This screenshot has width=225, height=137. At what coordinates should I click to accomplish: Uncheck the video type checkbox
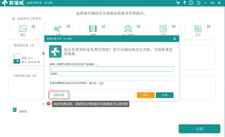tap(104, 27)
